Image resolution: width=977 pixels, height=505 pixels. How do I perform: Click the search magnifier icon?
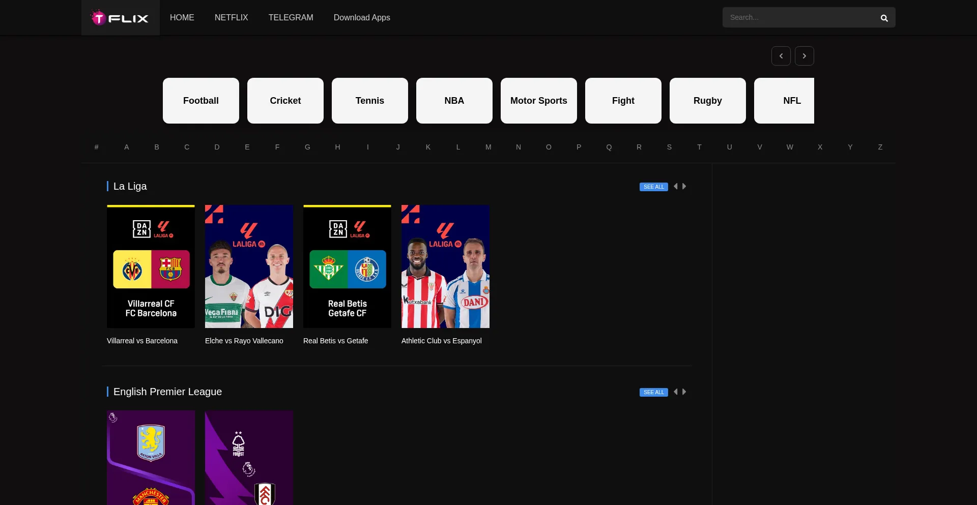click(884, 18)
